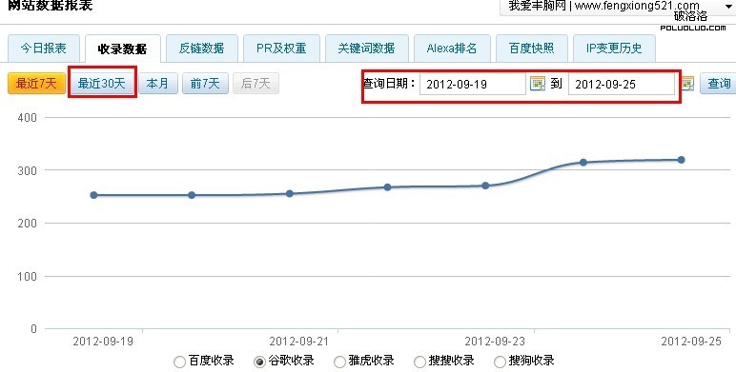Select the 搜狗收录 radio button
Image resolution: width=736 pixels, height=372 pixels.
pyautogui.click(x=500, y=362)
